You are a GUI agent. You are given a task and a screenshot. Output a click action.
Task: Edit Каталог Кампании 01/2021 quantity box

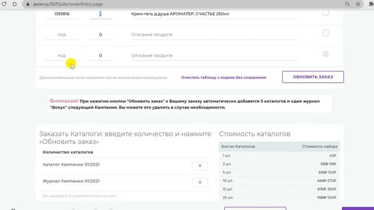pos(200,166)
